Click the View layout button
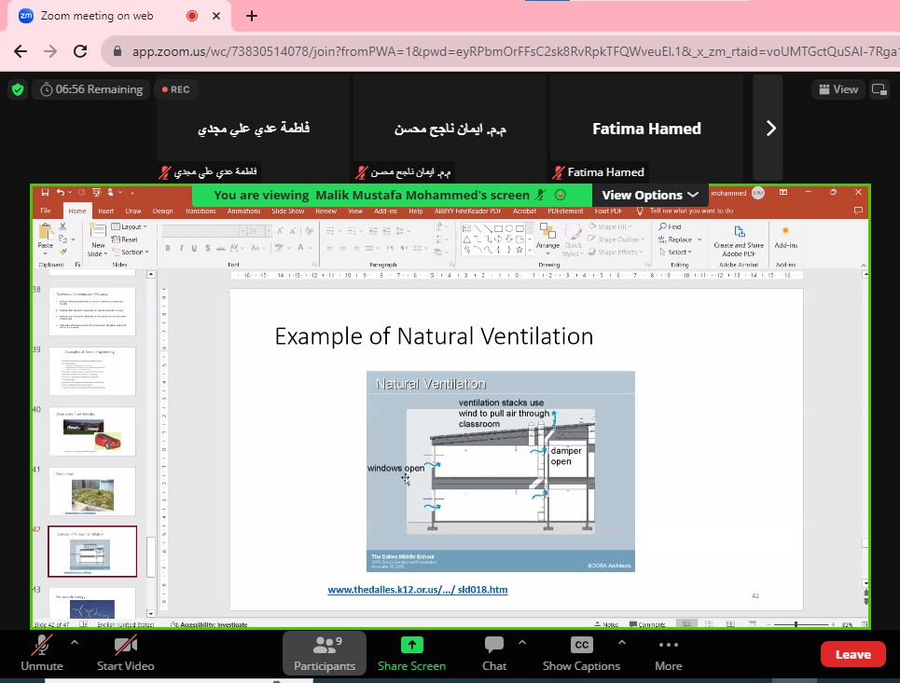This screenshot has width=900, height=683. point(837,89)
